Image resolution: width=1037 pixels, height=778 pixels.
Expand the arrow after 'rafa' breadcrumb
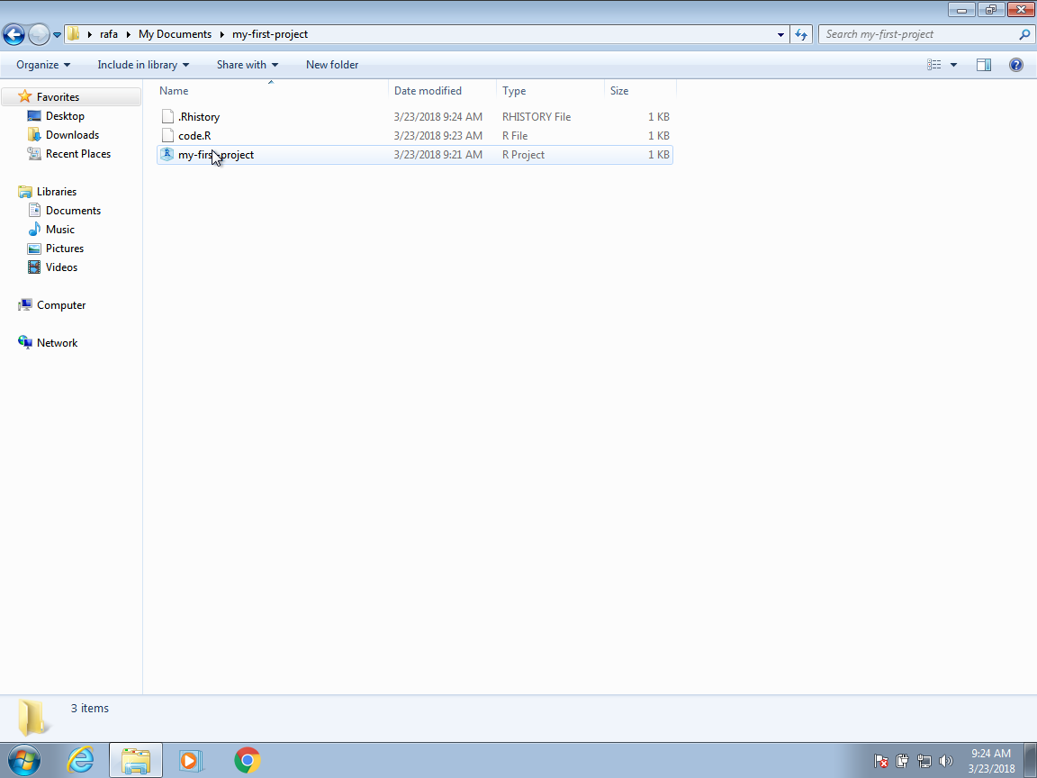(x=129, y=34)
